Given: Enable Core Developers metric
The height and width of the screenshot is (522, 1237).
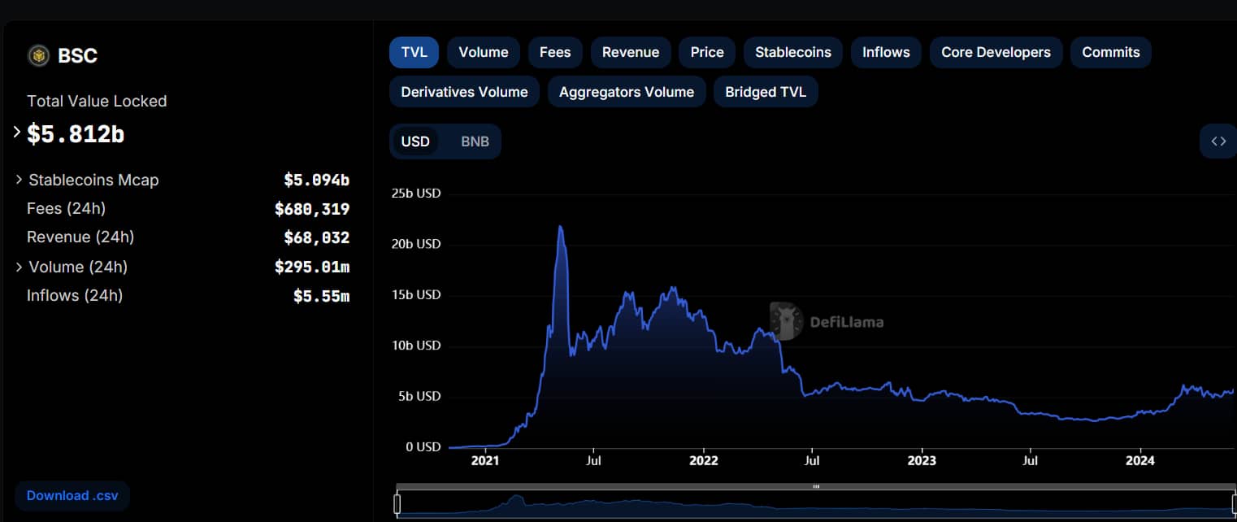Looking at the screenshot, I should [x=995, y=52].
